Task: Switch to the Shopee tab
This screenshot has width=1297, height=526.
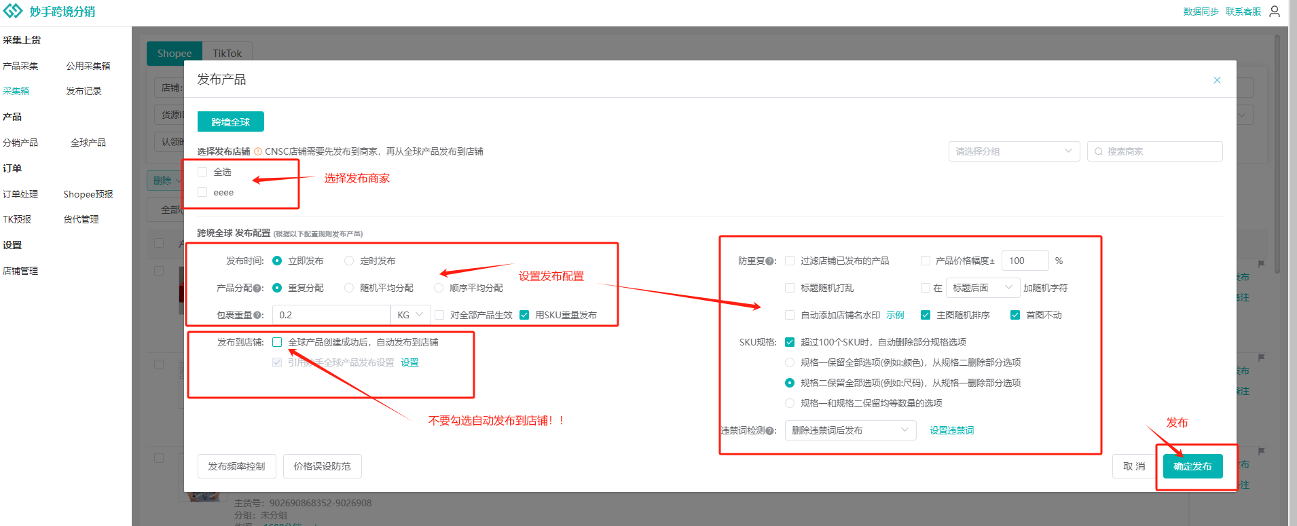Action: (x=175, y=53)
